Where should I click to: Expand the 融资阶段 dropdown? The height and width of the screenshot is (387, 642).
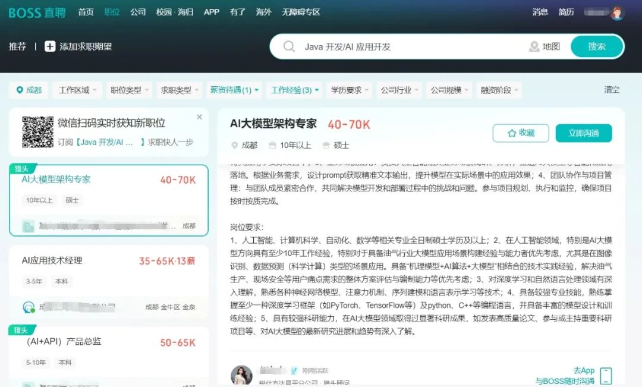(x=499, y=90)
